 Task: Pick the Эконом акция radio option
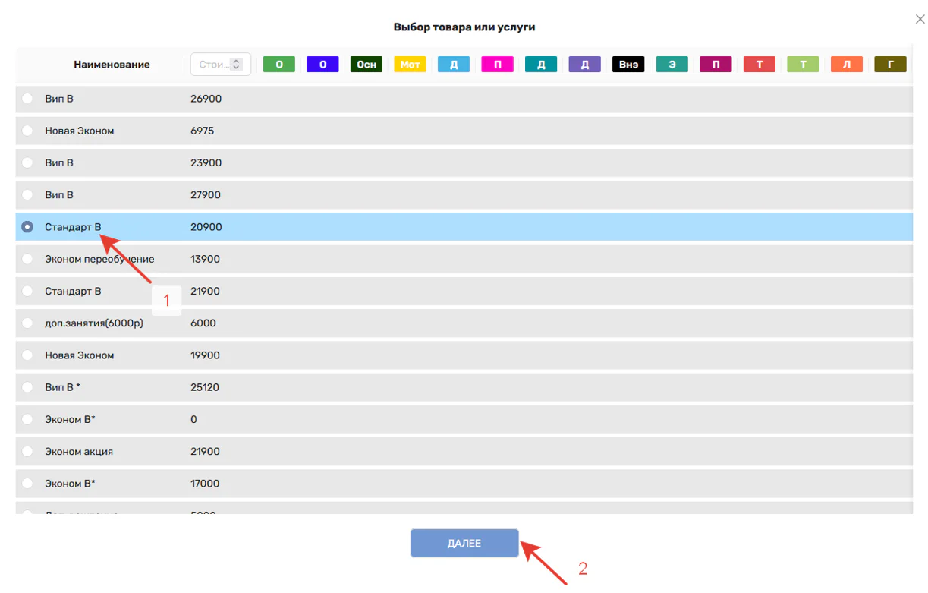27,452
